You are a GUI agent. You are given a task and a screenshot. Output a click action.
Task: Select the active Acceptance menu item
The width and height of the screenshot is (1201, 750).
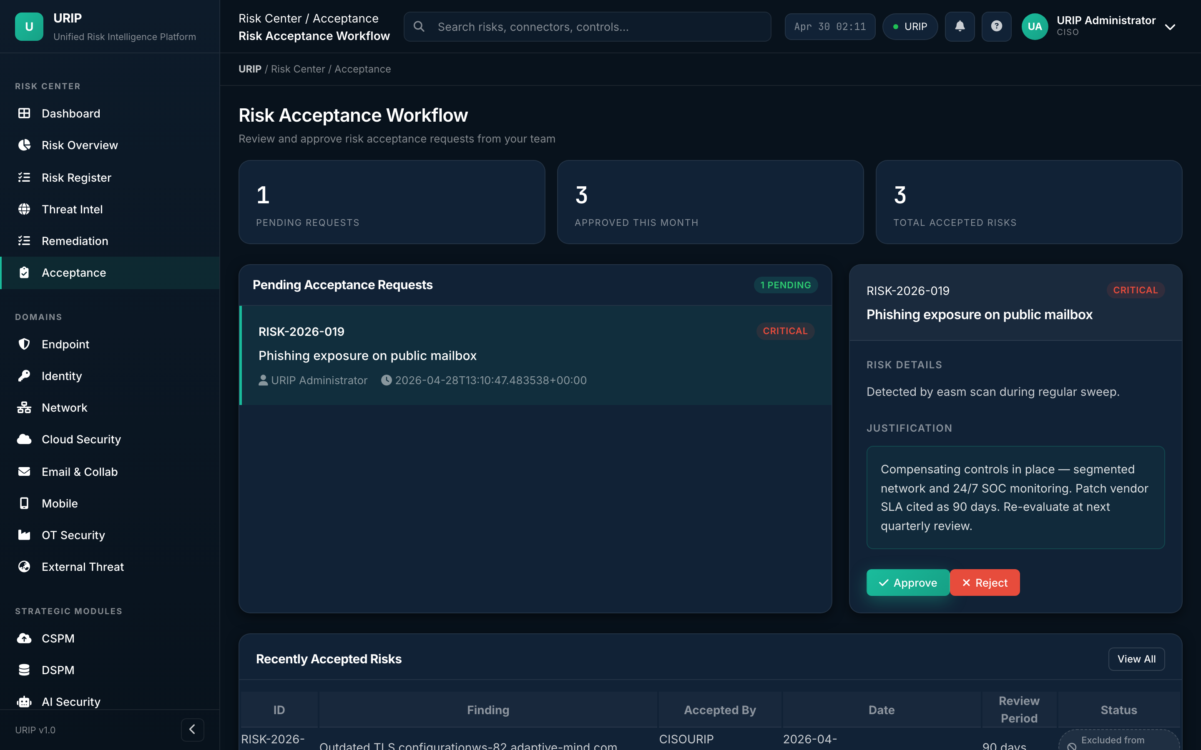(x=110, y=272)
